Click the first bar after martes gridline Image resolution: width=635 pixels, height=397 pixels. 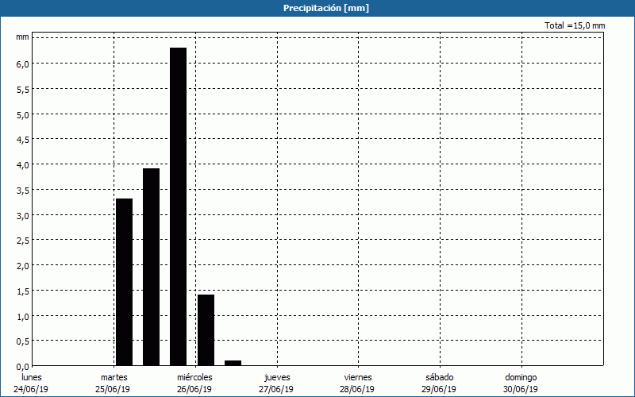point(124,282)
